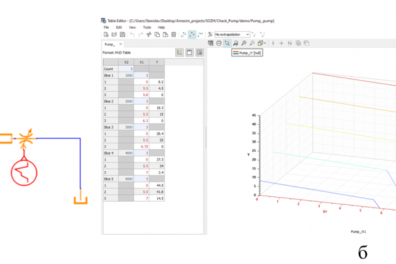Click the Pump_:Y [null] legend entry
The image size is (396, 264).
point(247,53)
